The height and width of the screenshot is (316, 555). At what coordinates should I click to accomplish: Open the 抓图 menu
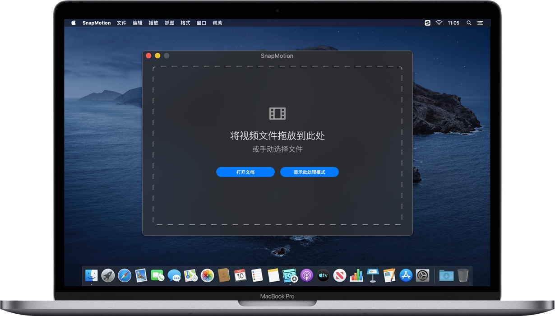[169, 23]
